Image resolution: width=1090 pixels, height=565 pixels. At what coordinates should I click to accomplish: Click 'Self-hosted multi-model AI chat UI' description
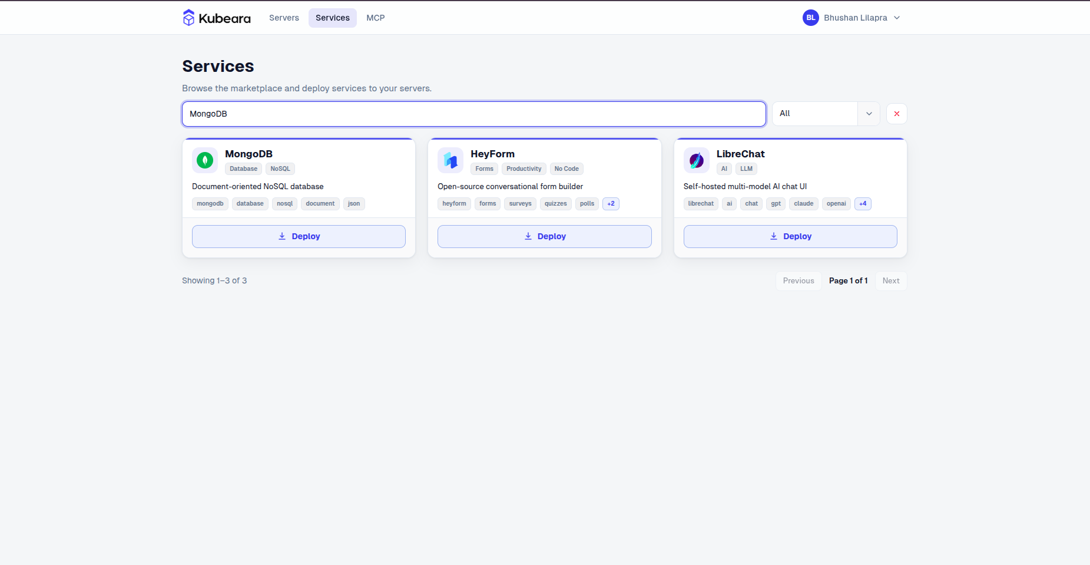[x=745, y=187]
